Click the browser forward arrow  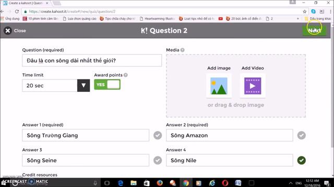click(x=9, y=11)
